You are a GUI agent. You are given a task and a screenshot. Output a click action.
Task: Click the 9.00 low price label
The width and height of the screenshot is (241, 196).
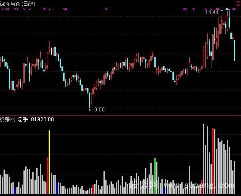[99, 110]
